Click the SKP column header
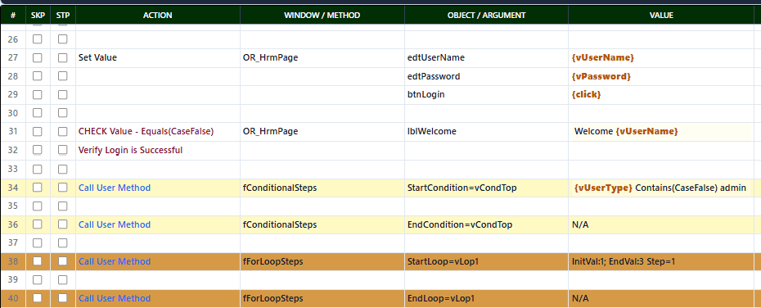Viewport: 761px width, 308px height. click(38, 15)
